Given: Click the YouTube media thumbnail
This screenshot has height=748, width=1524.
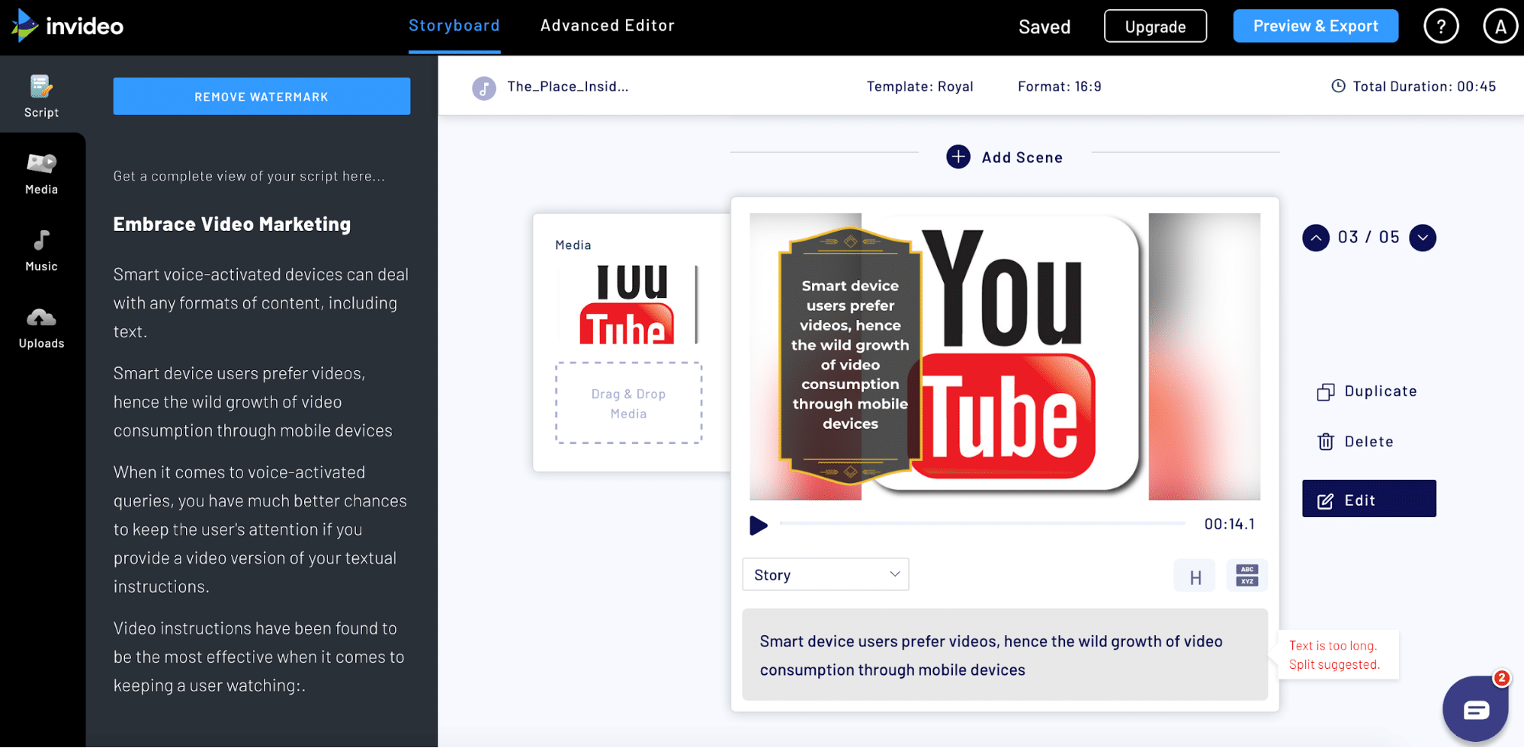Looking at the screenshot, I should coord(628,303).
